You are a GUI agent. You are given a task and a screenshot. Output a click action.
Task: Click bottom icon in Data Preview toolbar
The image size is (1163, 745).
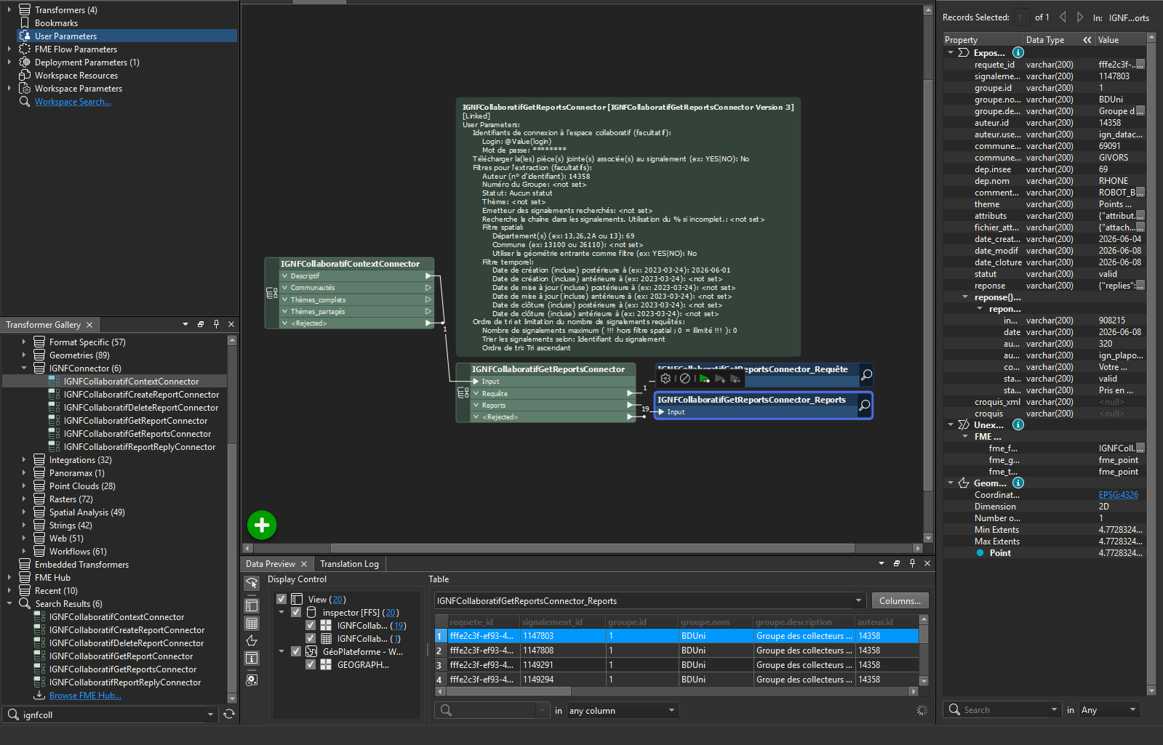tap(252, 680)
